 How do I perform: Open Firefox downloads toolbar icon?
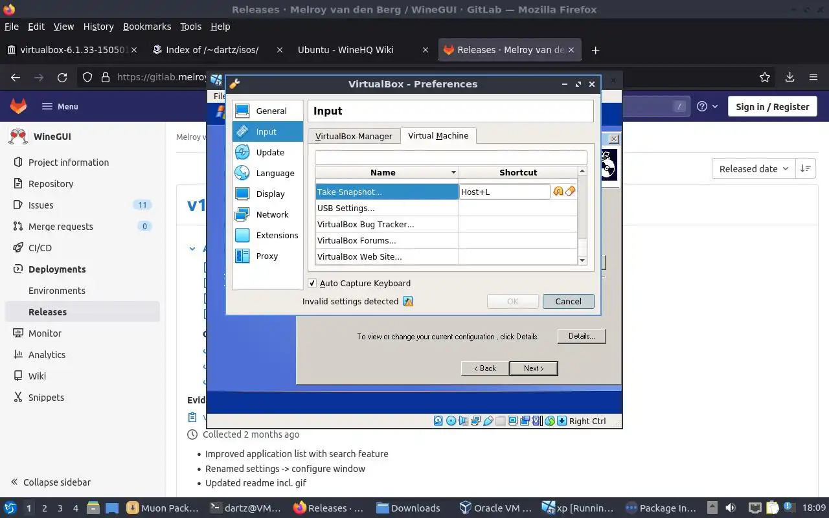[789, 77]
